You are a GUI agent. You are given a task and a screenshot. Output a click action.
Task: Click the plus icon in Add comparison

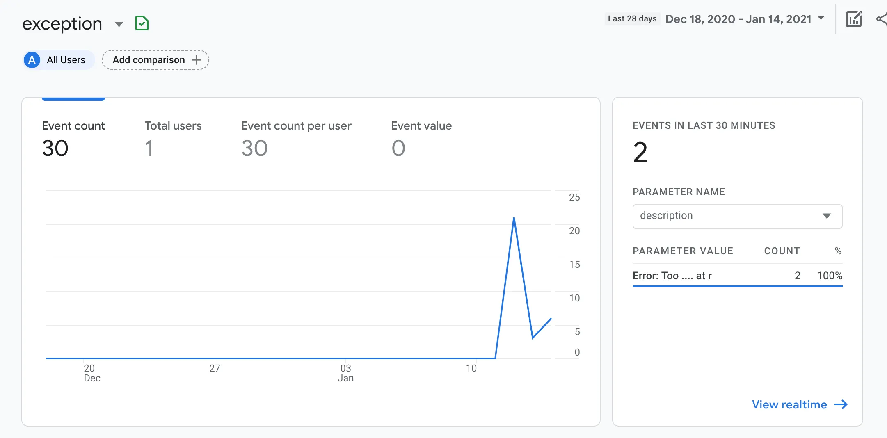[x=197, y=60]
